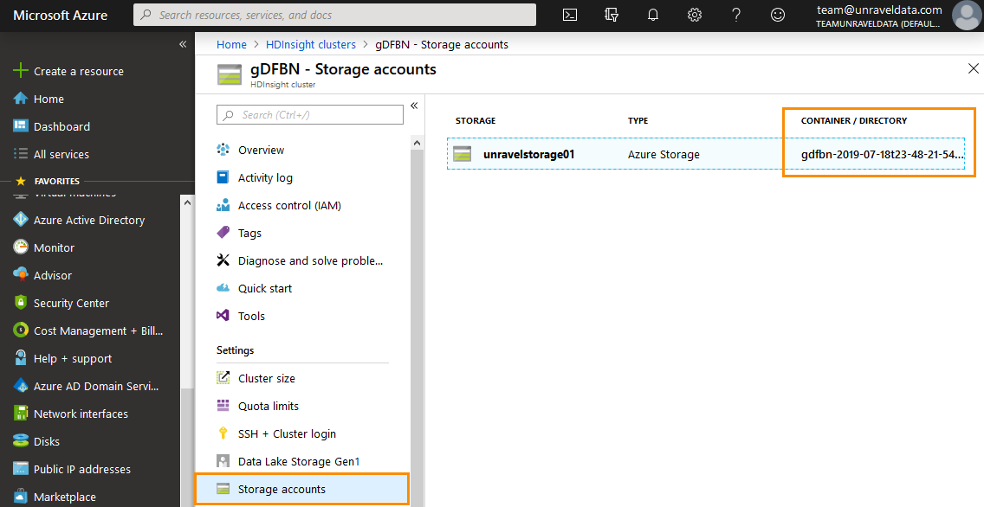
Task: Go to the Home breadcrumb link
Action: (x=231, y=44)
